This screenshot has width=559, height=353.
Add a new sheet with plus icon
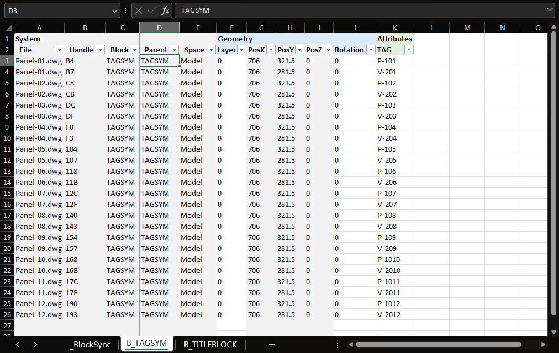pyautogui.click(x=272, y=345)
